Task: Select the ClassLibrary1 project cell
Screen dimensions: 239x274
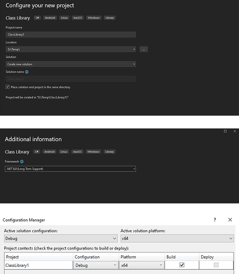Action: coord(38,265)
